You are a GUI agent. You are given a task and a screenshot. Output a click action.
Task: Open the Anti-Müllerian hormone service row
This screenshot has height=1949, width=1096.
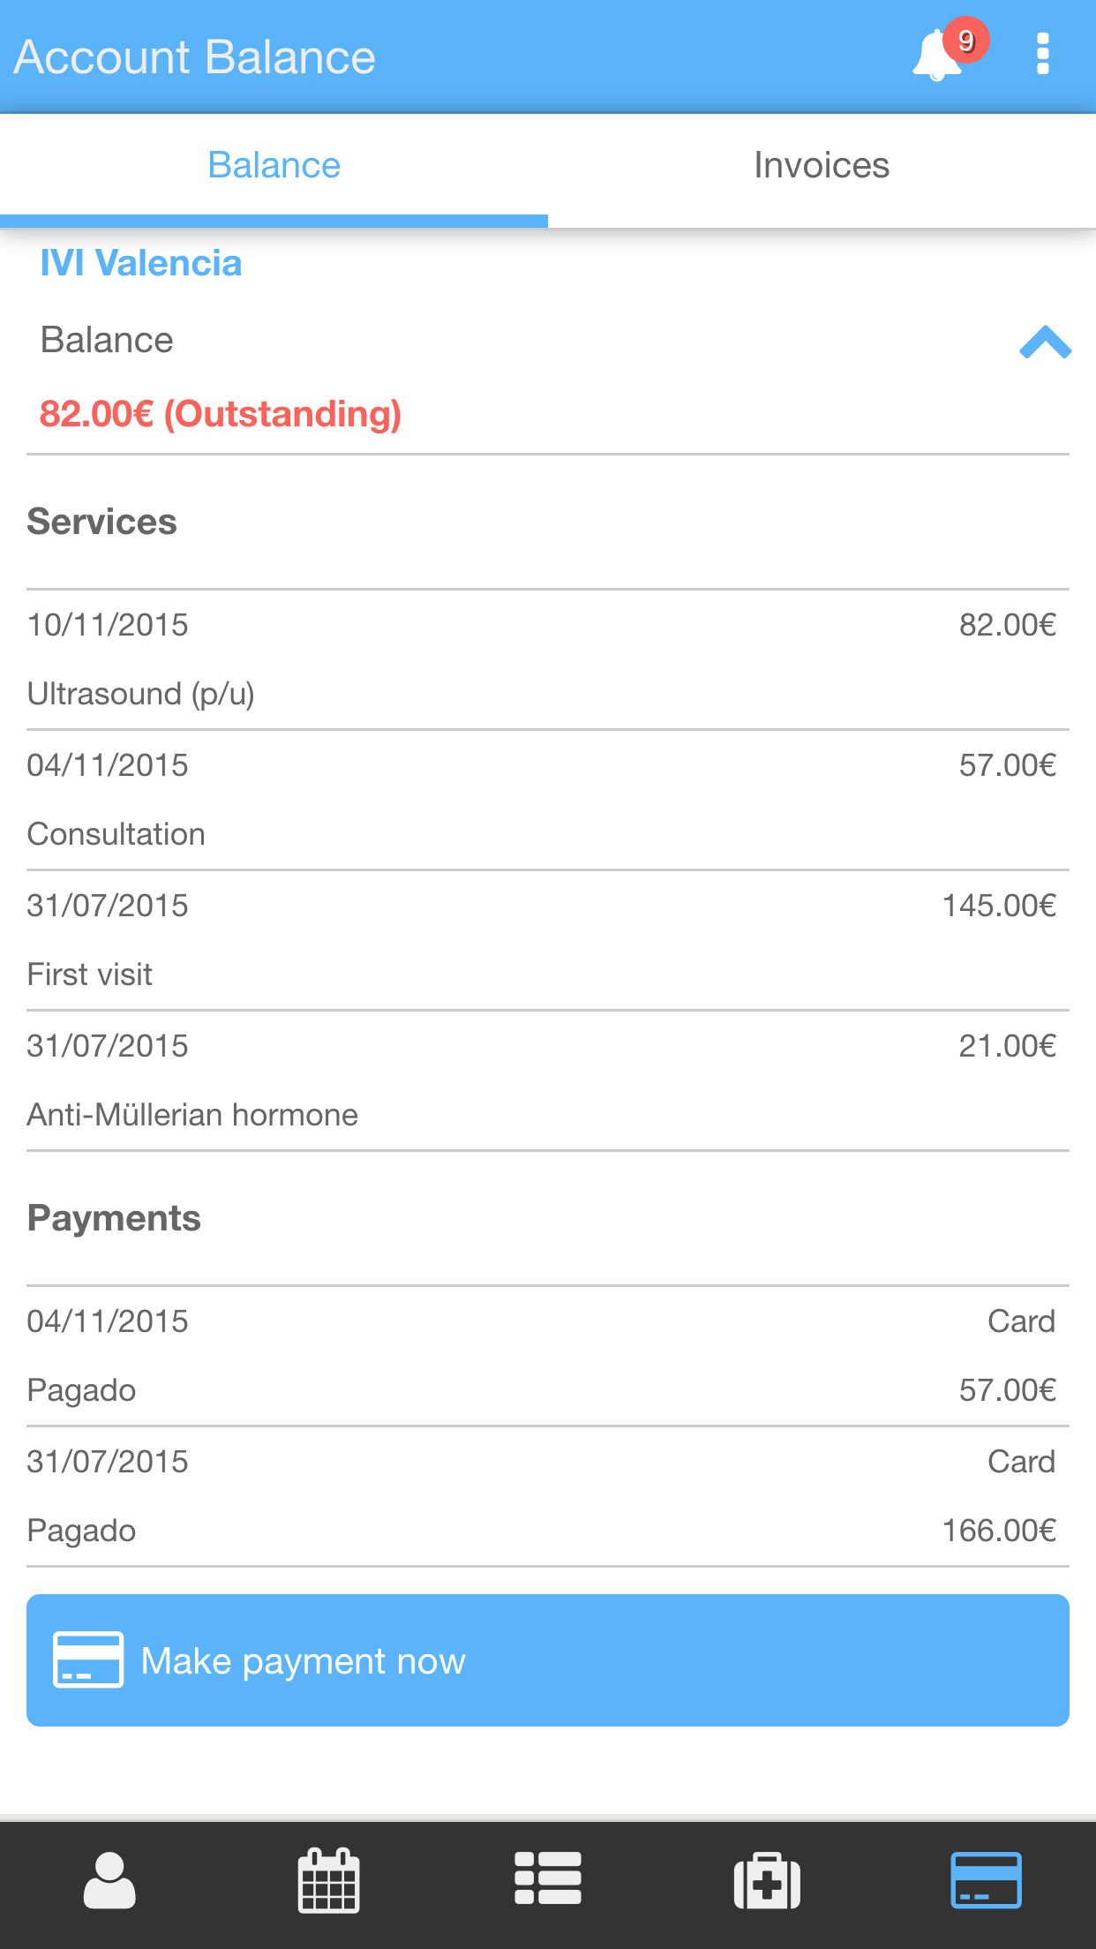548,1080
